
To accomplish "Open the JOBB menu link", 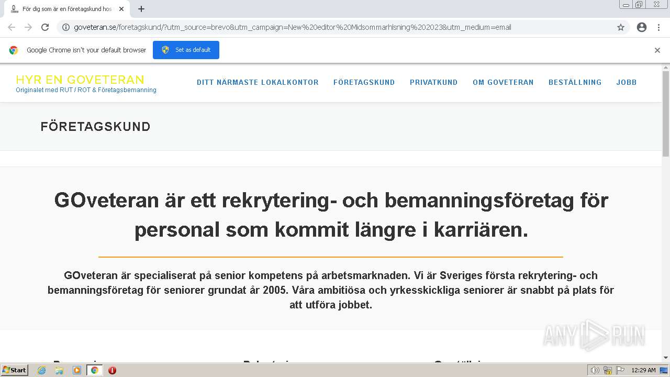I will [x=627, y=82].
